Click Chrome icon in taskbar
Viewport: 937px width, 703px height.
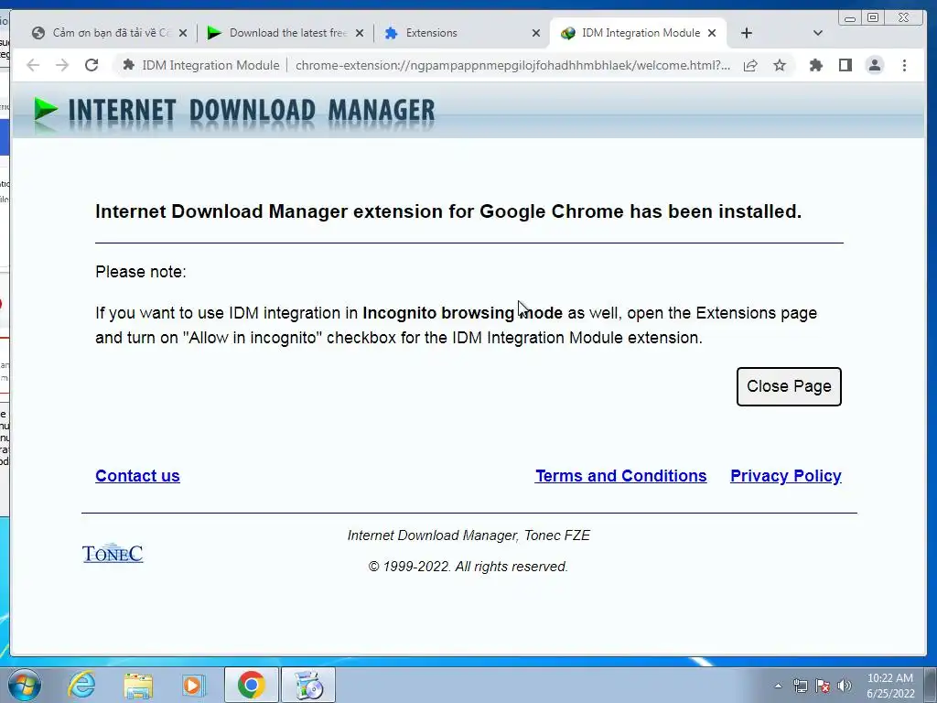coord(251,685)
